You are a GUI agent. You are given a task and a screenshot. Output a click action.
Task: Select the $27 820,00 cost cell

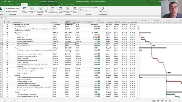pos(70,25)
